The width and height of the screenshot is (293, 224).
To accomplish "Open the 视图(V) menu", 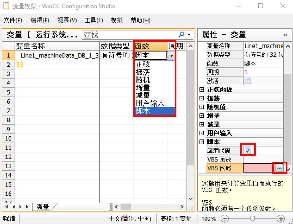I will 67,20.
